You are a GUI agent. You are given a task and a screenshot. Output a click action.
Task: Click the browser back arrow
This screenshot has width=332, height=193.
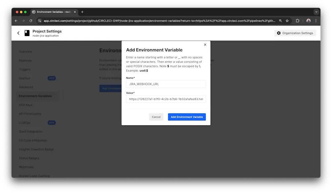[x=16, y=20]
